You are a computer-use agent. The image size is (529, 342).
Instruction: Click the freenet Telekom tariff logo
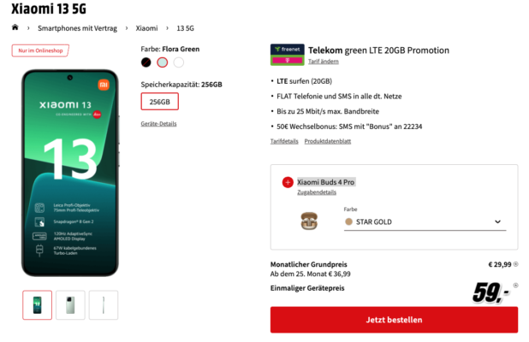coord(287,55)
